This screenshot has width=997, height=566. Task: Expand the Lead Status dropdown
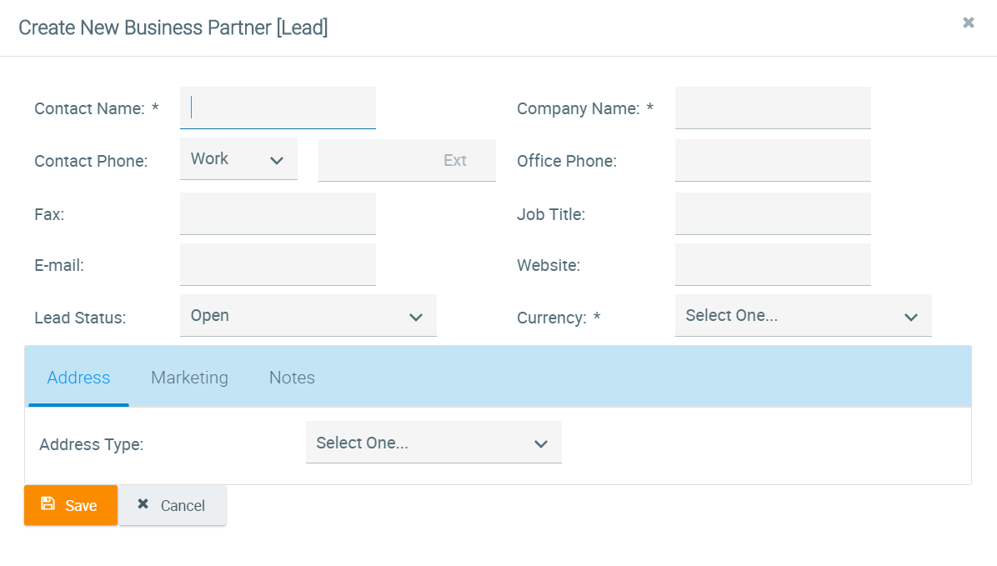click(308, 316)
